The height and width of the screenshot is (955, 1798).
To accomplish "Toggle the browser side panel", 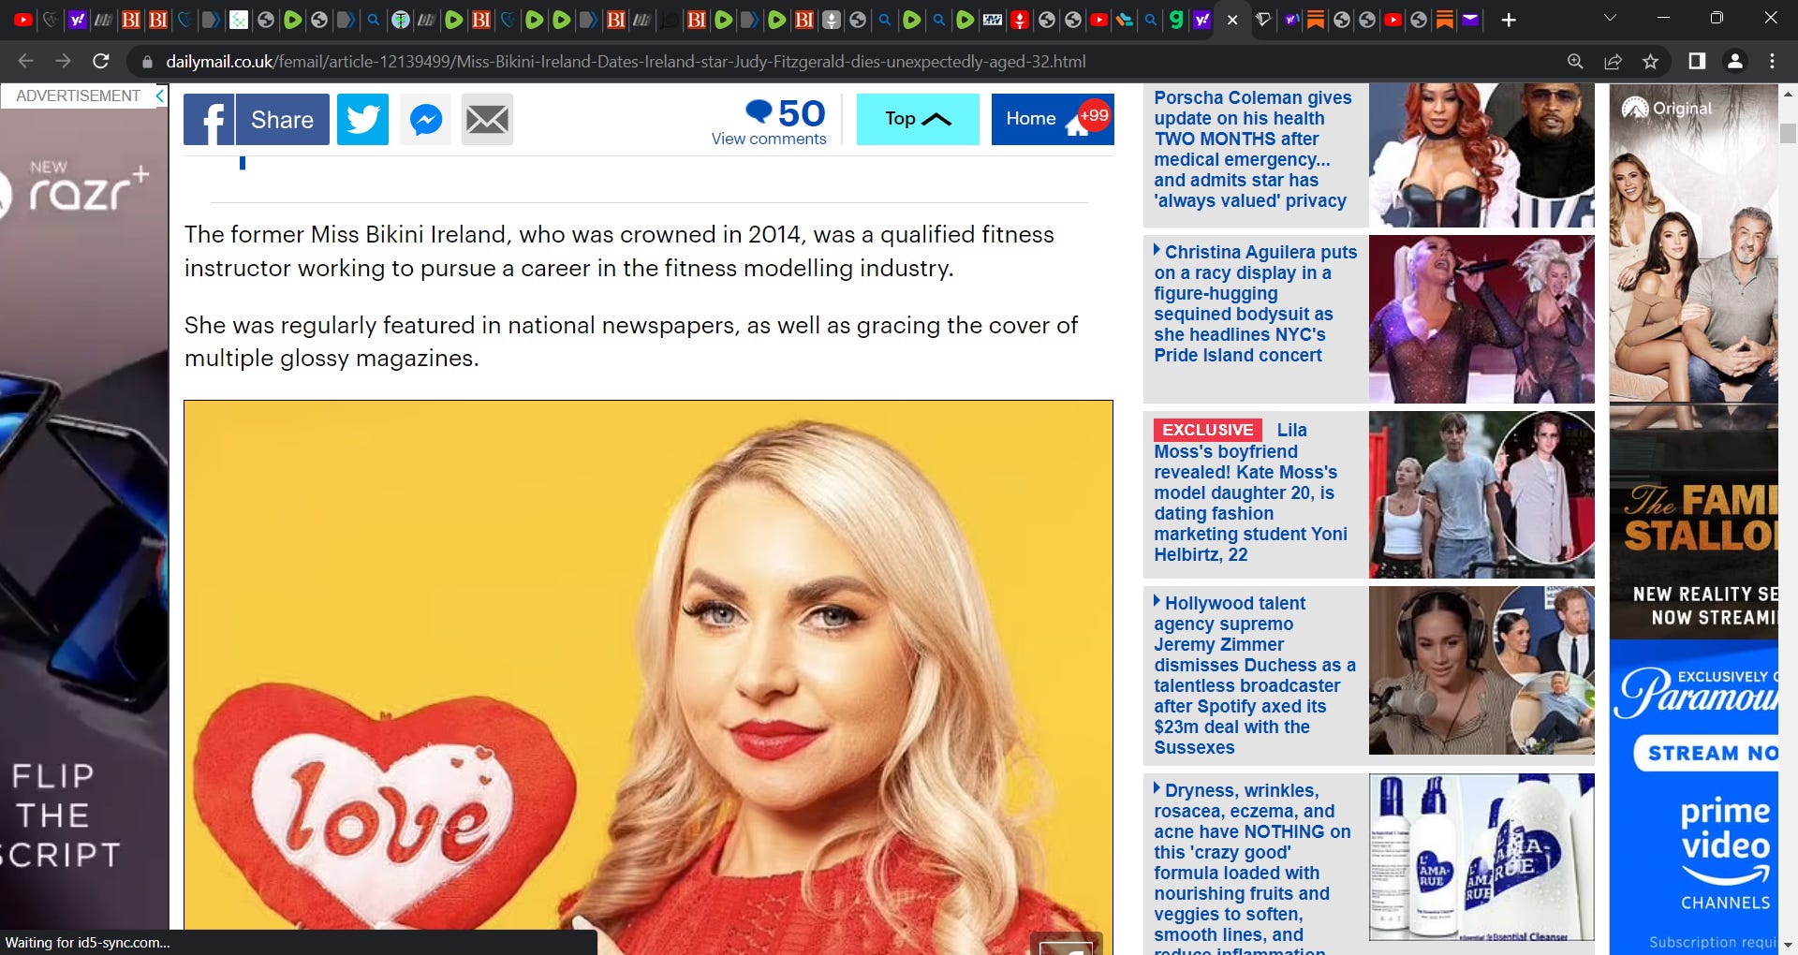I will click(1697, 61).
